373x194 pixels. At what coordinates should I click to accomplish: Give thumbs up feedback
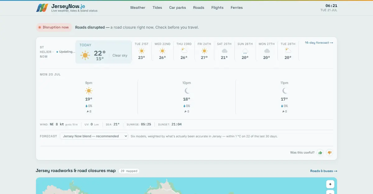click(x=320, y=152)
